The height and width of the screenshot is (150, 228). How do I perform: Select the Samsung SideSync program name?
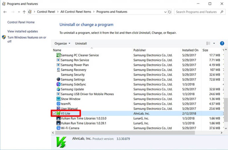73,84
